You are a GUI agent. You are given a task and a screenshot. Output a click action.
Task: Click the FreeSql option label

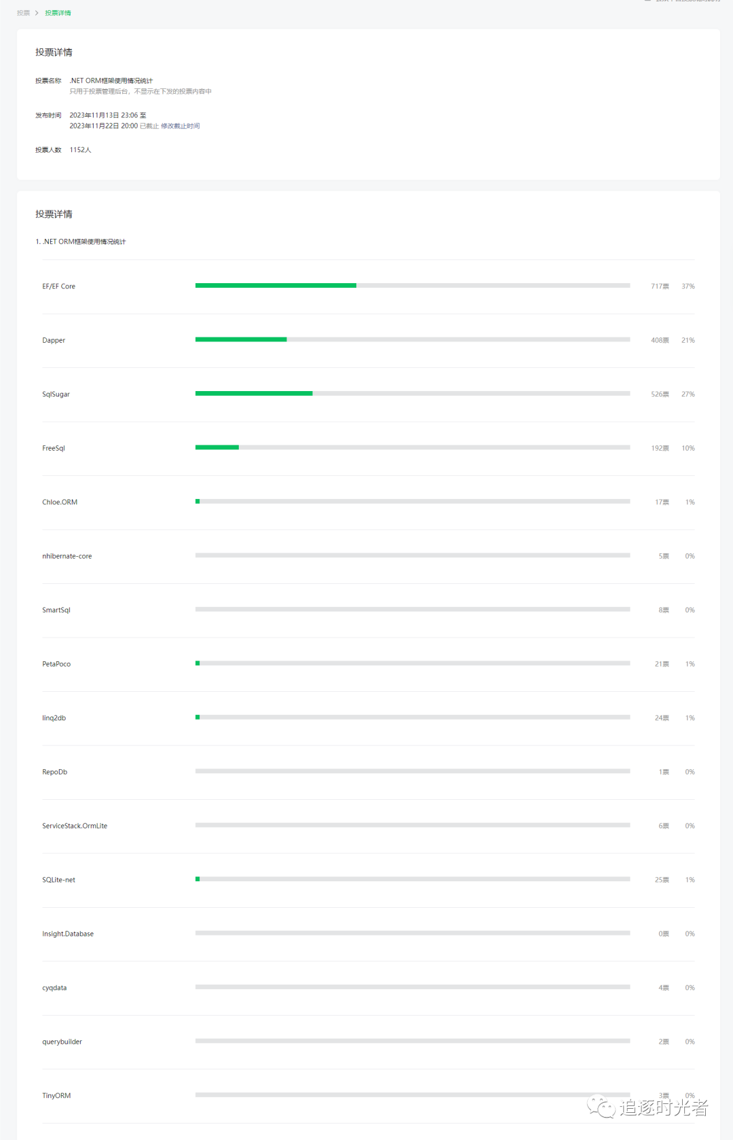coord(54,448)
